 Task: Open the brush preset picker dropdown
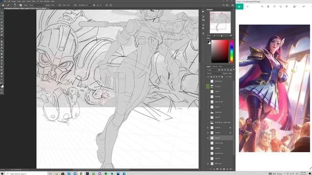(15, 5)
